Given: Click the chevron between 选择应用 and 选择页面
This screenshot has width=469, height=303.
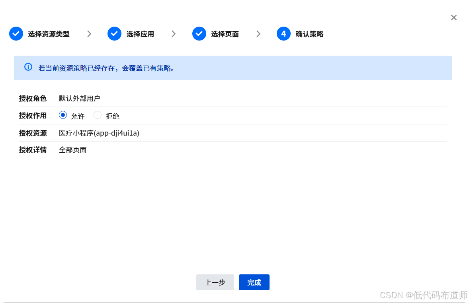Looking at the screenshot, I should click(174, 34).
